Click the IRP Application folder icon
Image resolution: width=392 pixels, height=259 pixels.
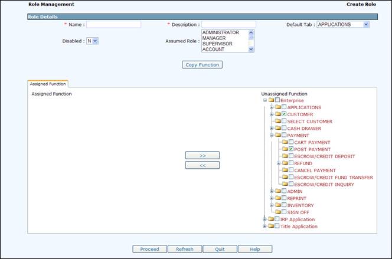(270, 219)
